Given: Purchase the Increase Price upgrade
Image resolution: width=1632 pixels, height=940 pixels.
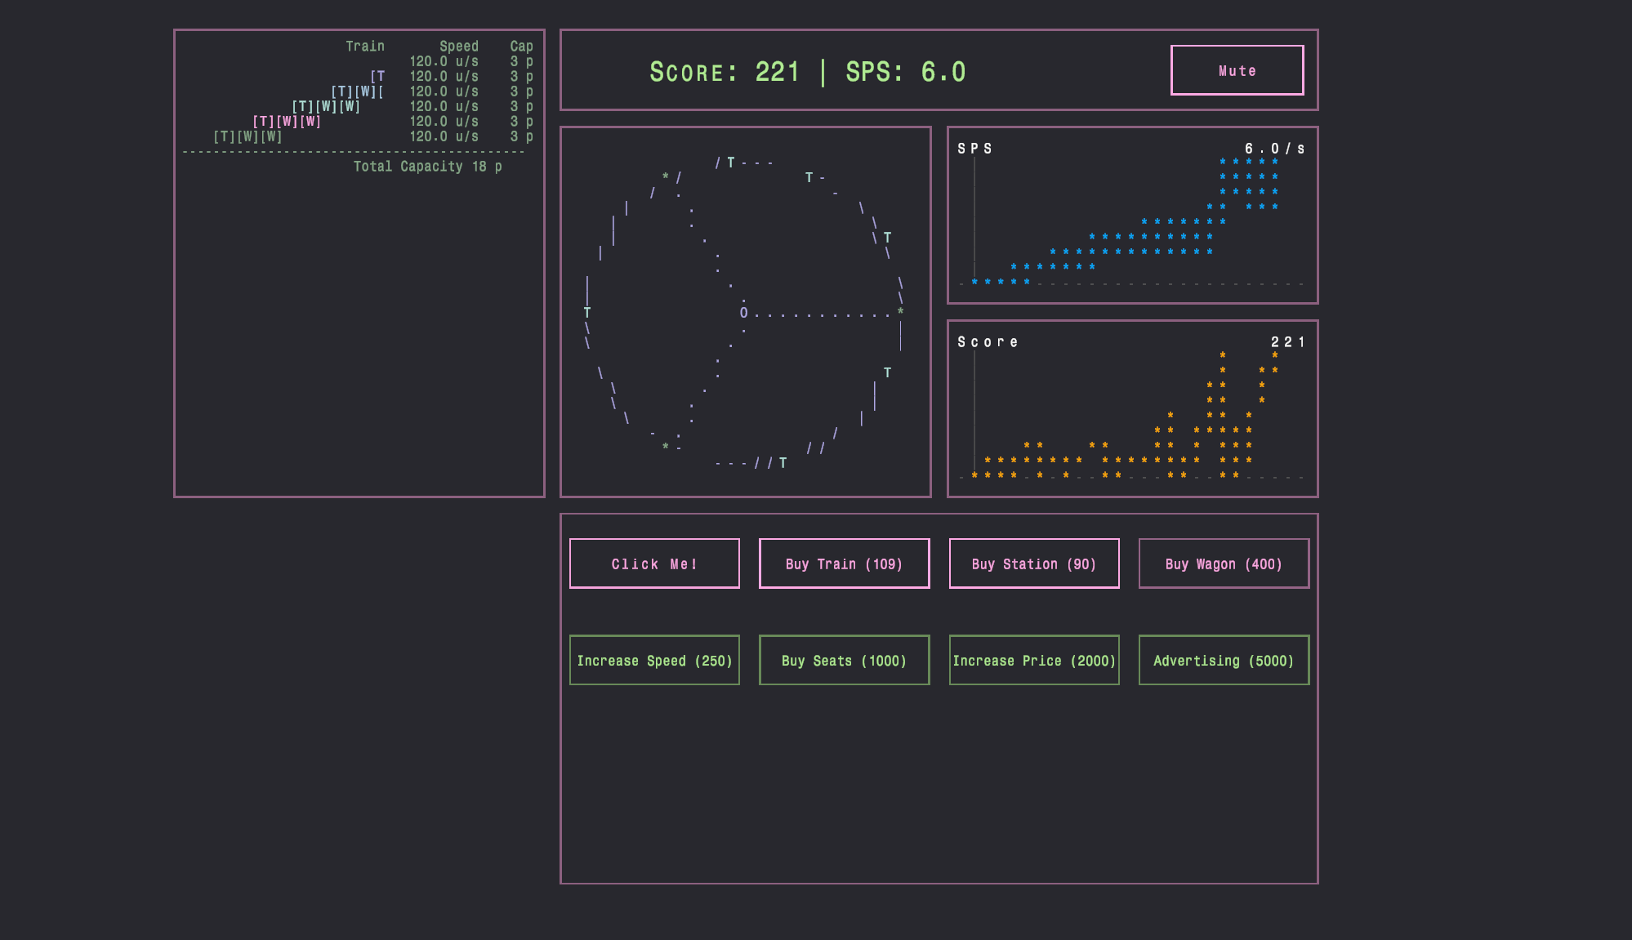Looking at the screenshot, I should click(1034, 660).
